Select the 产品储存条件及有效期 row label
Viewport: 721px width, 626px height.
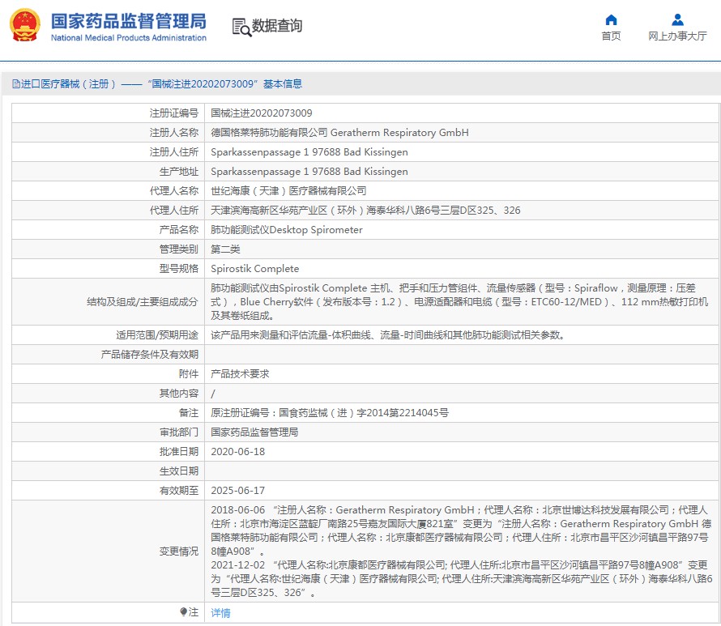point(149,355)
